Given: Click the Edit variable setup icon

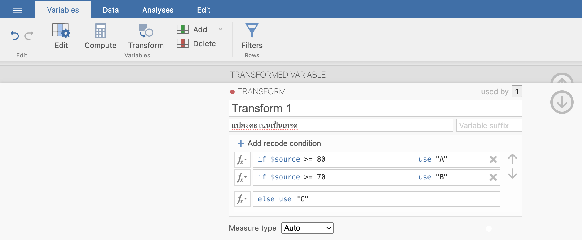Looking at the screenshot, I should 61,31.
